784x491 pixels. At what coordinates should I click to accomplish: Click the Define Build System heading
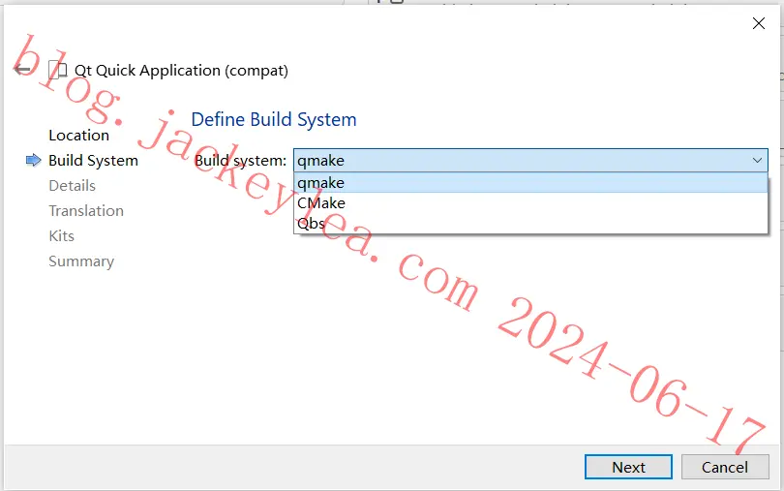click(274, 120)
